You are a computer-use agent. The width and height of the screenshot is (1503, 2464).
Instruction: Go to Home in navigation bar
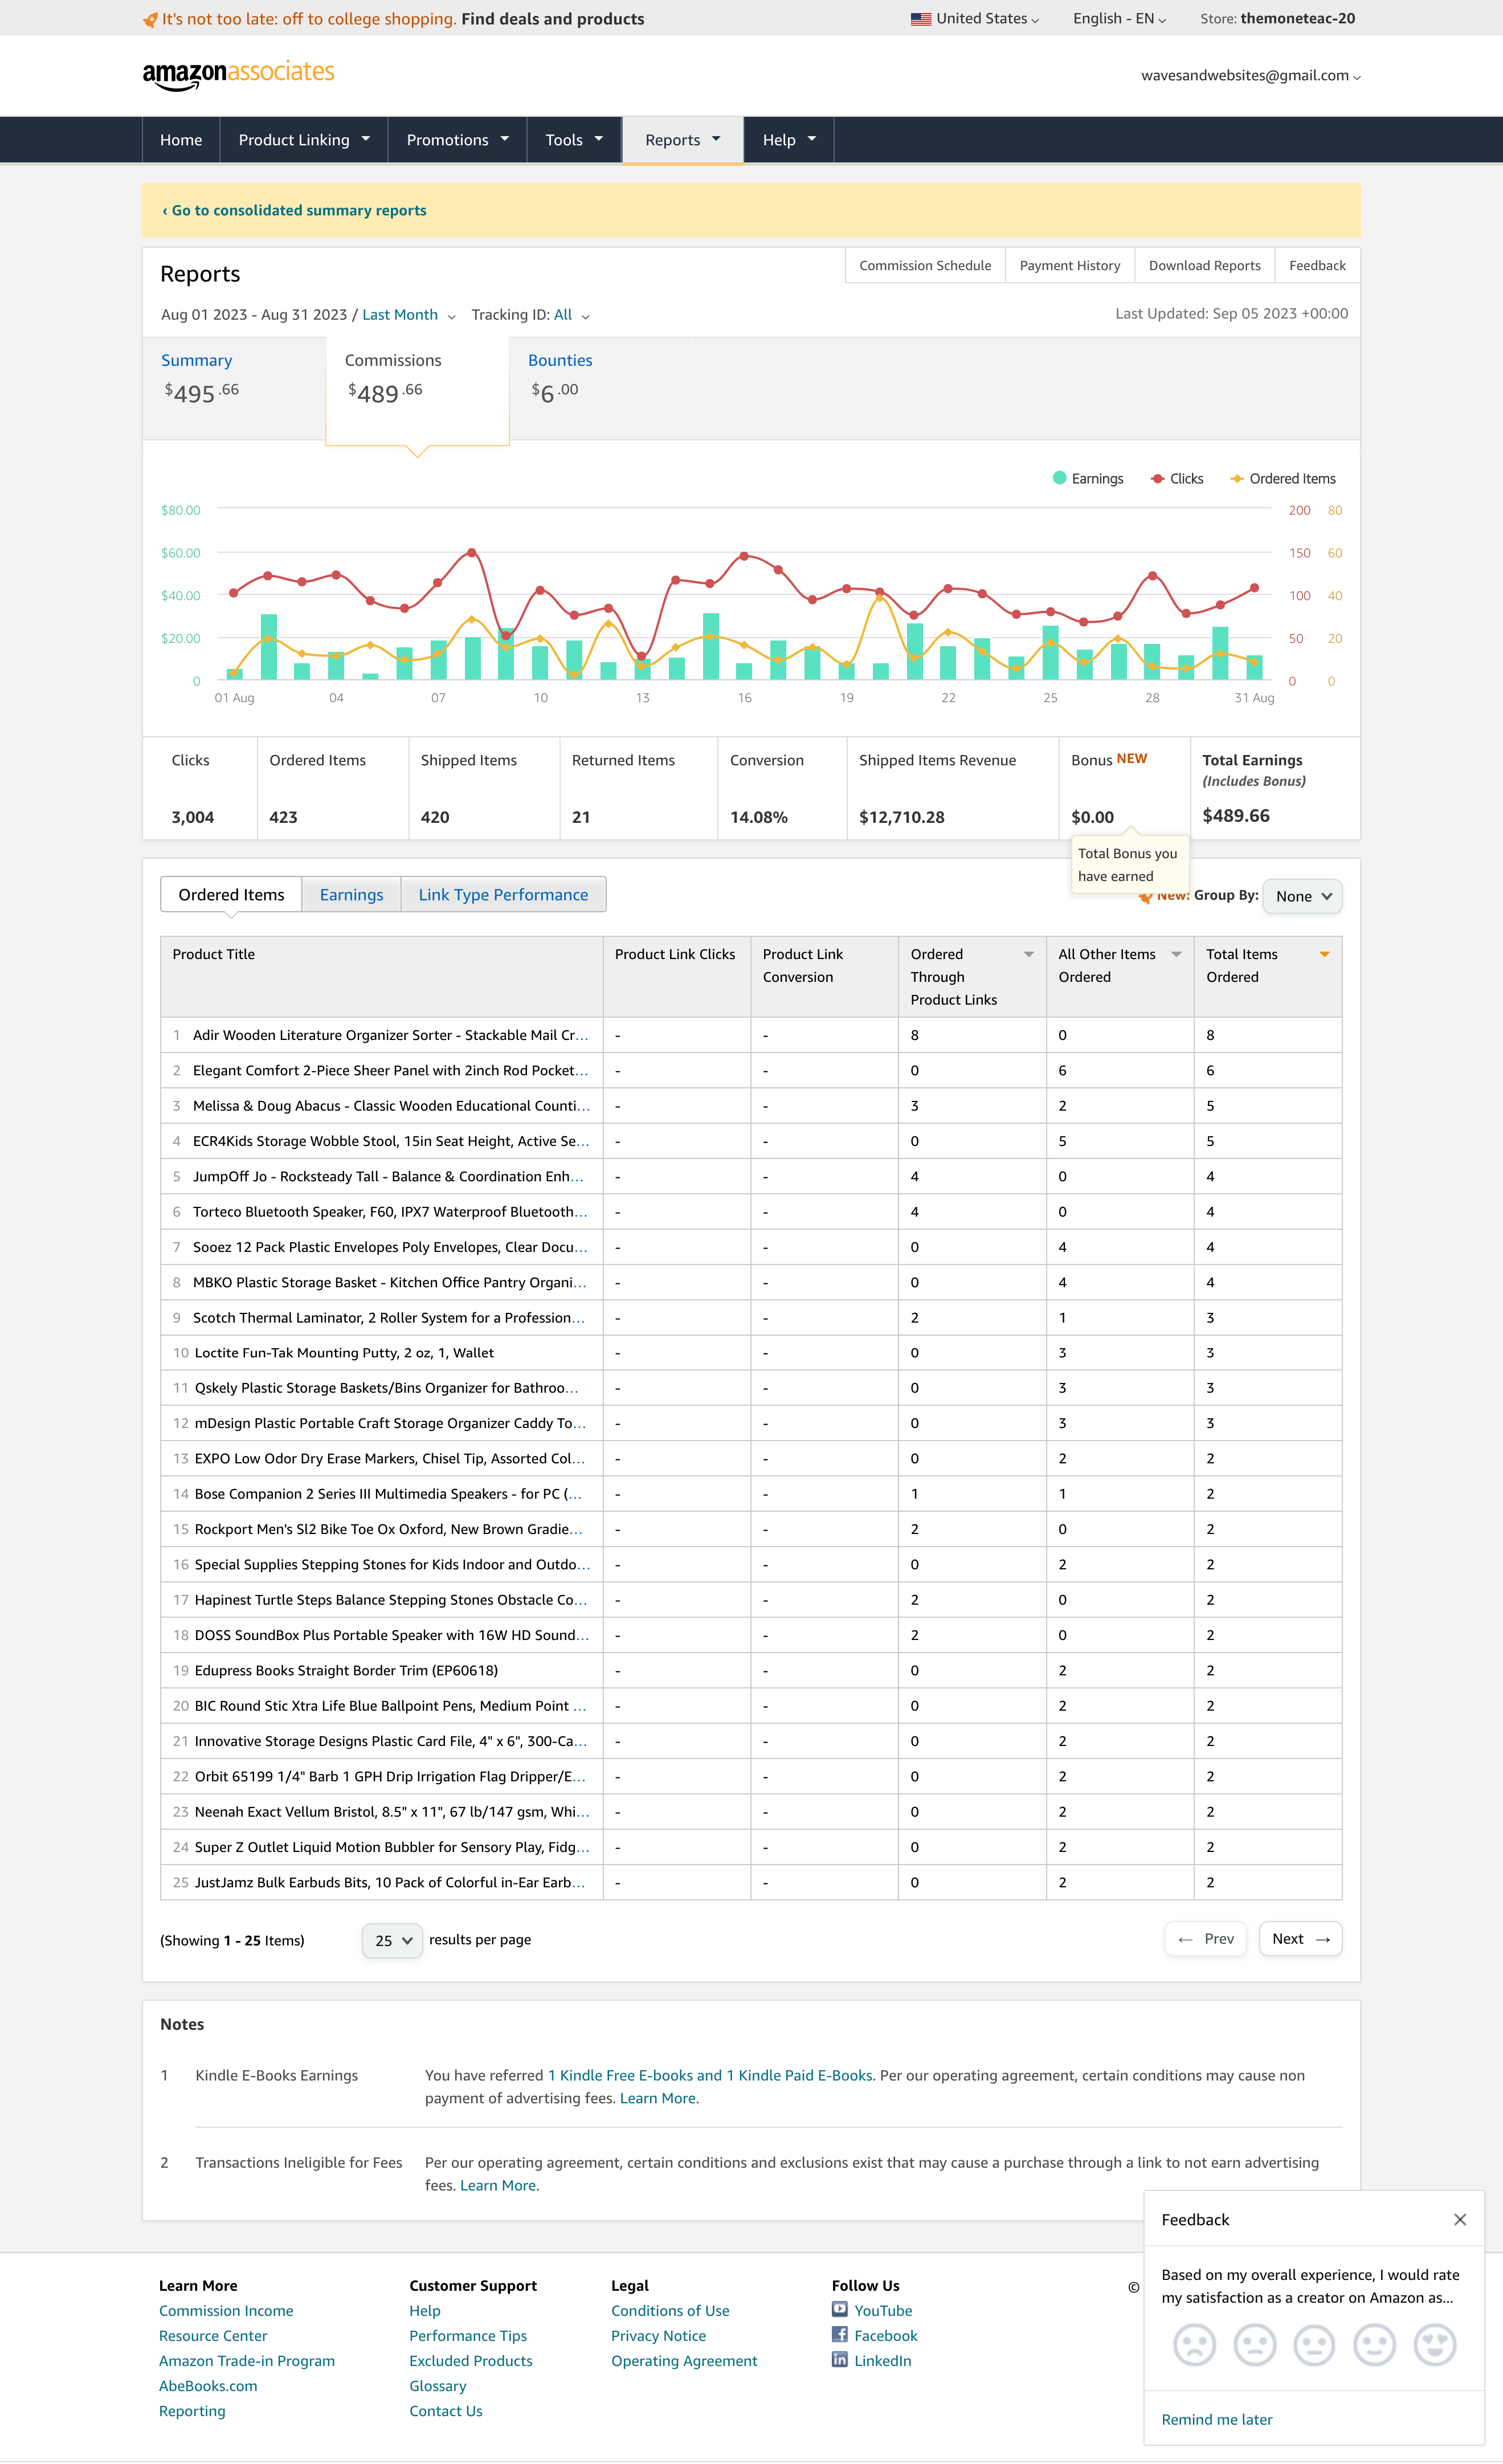(181, 140)
